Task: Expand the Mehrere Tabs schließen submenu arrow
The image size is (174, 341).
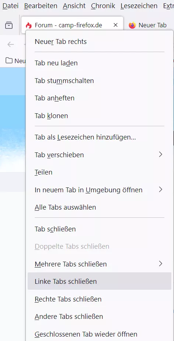Action: 160,264
